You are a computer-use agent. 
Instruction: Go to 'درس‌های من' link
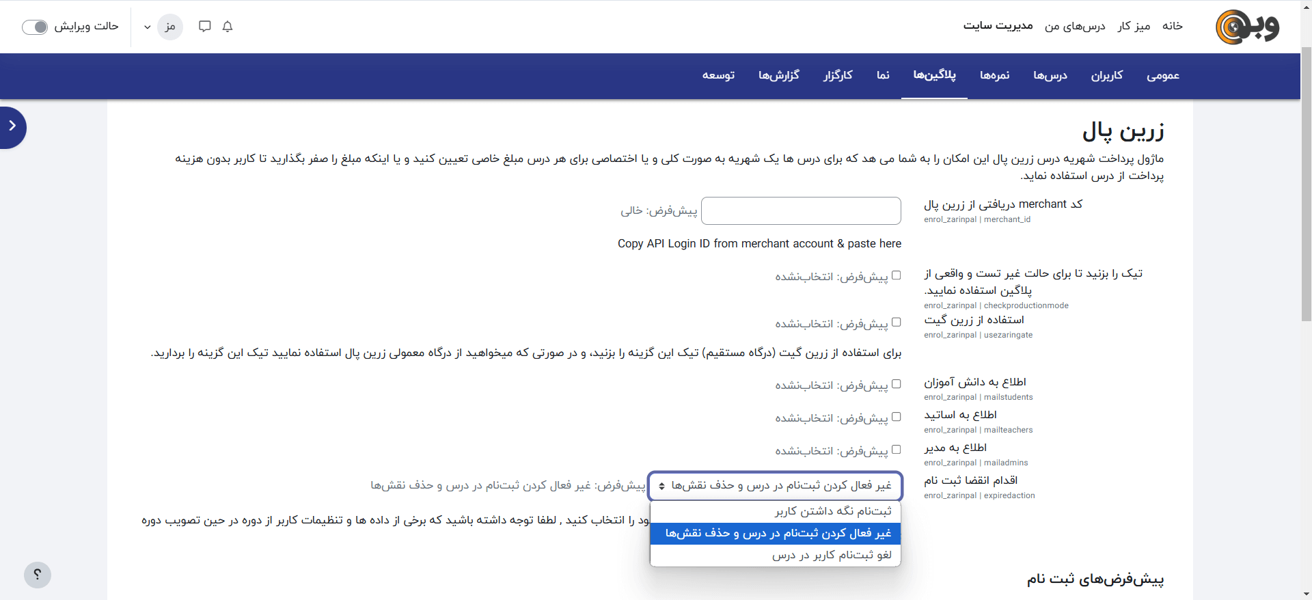(x=1074, y=26)
